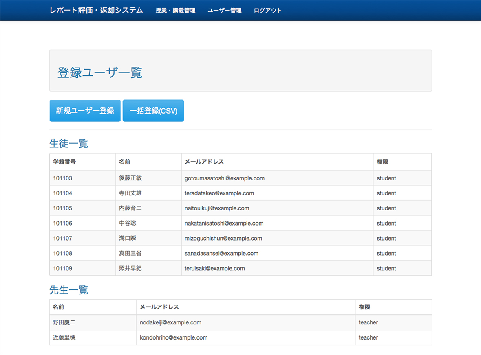Viewport: 481px width, 355px height.
Task: Click email teruisaki@example.com
Action: coord(215,269)
